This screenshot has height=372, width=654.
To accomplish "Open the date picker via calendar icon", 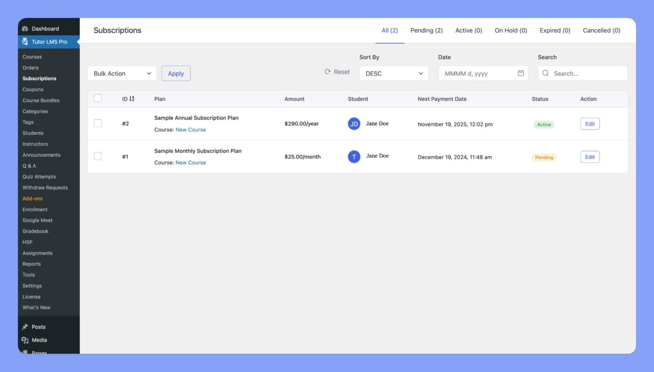I will click(520, 73).
